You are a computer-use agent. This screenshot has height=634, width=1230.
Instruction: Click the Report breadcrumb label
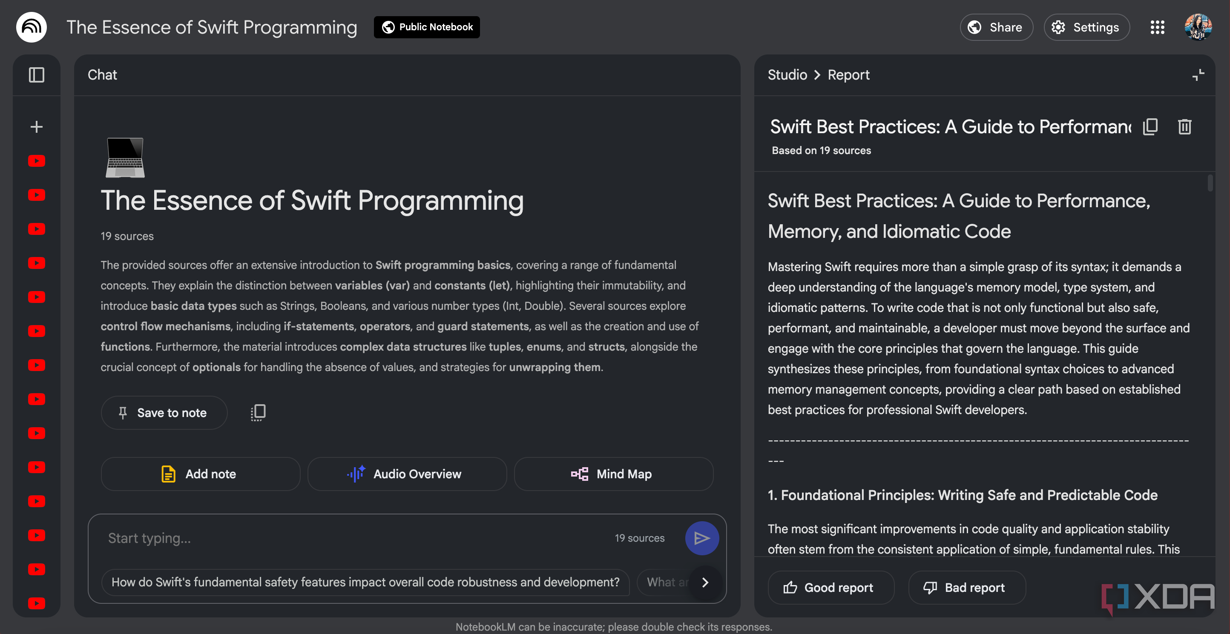pos(848,75)
